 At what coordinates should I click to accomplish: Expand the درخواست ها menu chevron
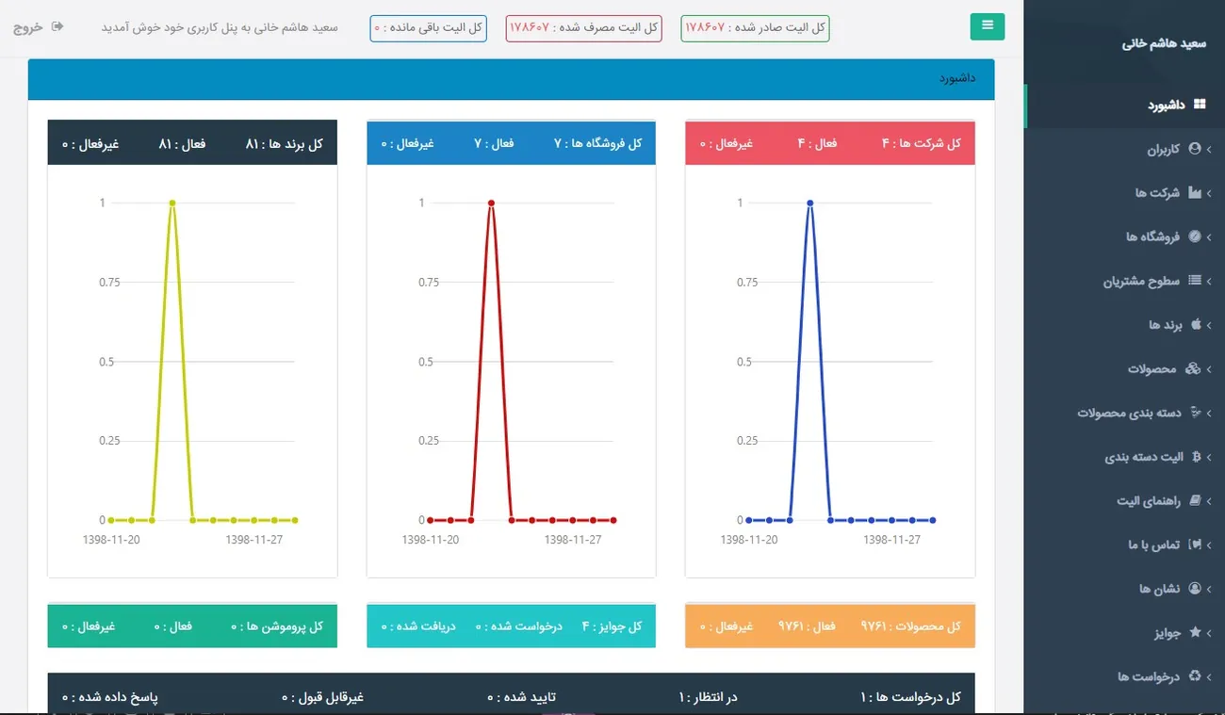tap(1209, 676)
